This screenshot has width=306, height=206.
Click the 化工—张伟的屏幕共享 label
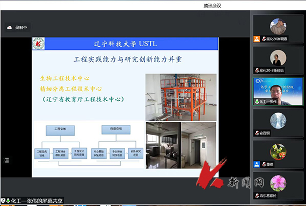coord(37,201)
